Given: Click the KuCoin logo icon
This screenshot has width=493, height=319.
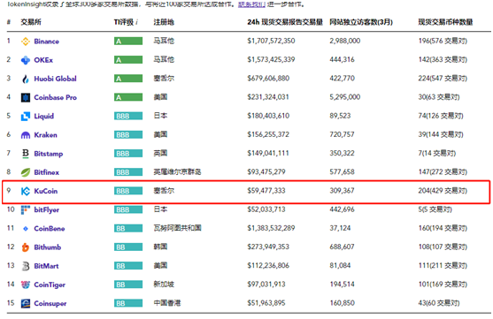Looking at the screenshot, I should [26, 191].
